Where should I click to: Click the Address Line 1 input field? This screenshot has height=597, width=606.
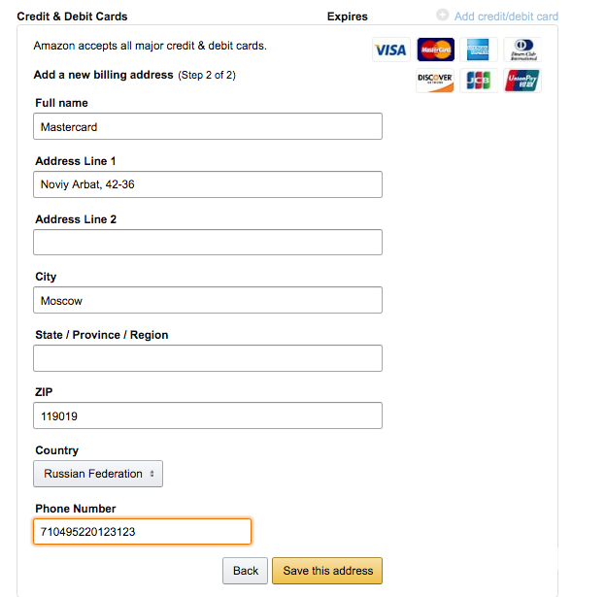coord(208,184)
